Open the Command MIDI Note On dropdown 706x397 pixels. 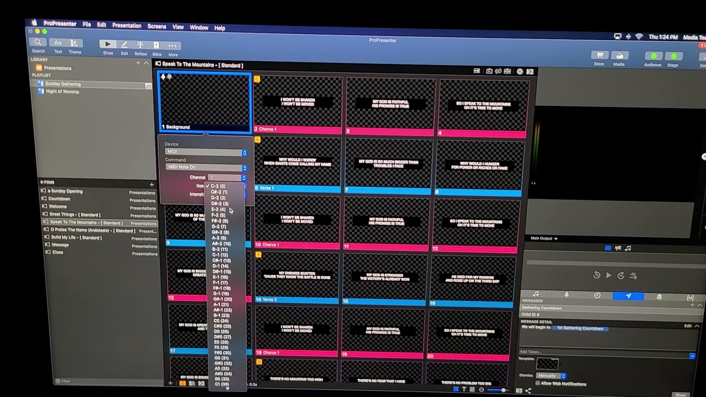click(207, 167)
